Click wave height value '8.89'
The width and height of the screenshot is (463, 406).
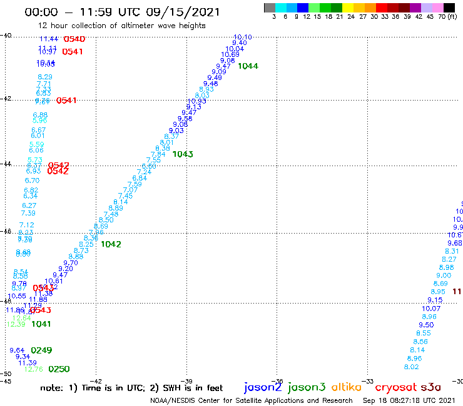[116, 208]
